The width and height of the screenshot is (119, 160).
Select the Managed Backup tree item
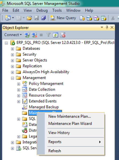pyautogui.click(x=44, y=107)
